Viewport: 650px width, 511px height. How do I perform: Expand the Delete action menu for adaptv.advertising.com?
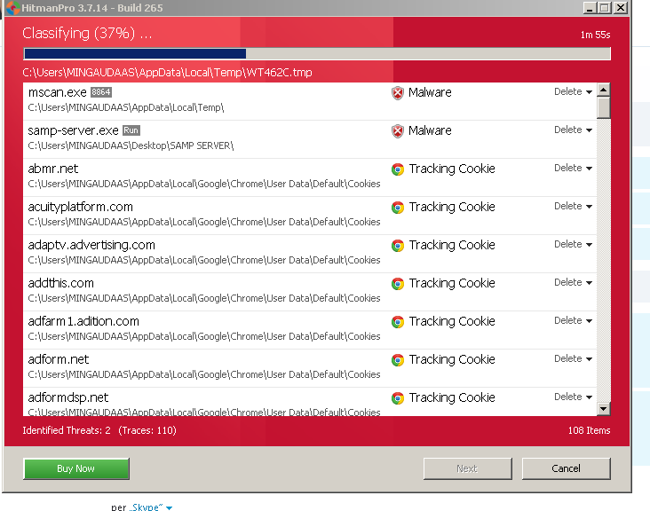(573, 245)
